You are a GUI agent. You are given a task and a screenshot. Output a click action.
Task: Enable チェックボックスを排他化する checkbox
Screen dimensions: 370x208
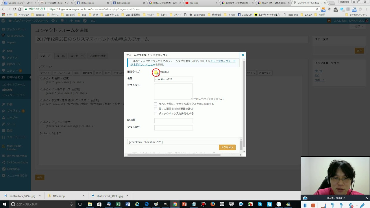coord(156,114)
